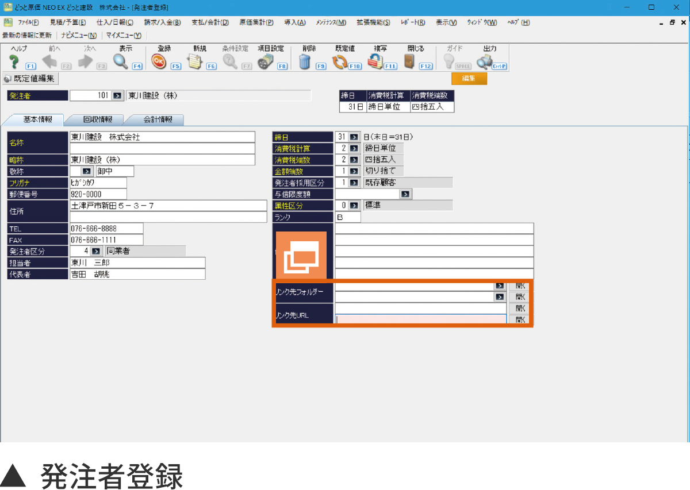690x490 pixels.
Task: Click the 住所 field 土津戸市新田5-3-7
Action: pos(168,206)
